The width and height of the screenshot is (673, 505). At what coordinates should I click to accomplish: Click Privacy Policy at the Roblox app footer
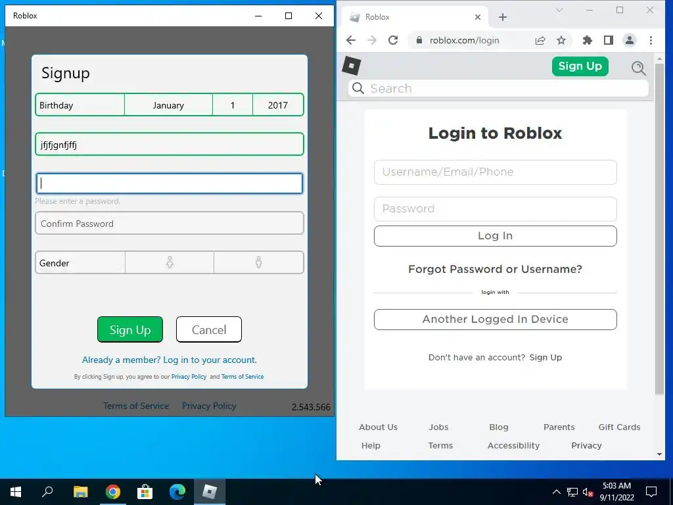click(x=209, y=406)
